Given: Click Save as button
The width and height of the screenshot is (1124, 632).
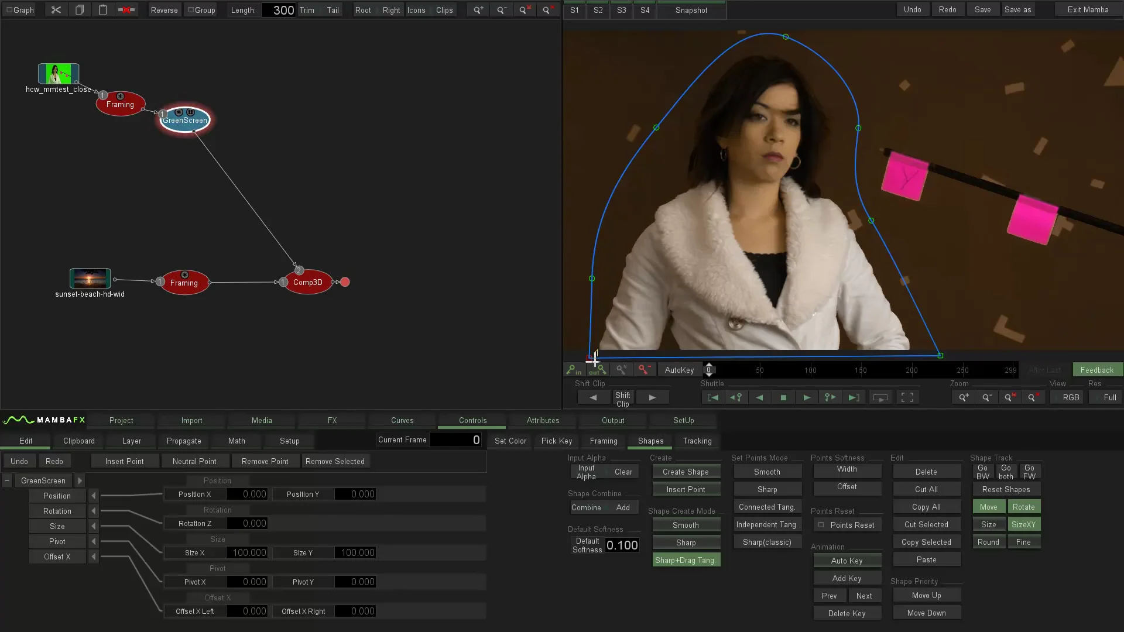Looking at the screenshot, I should coord(1018,9).
